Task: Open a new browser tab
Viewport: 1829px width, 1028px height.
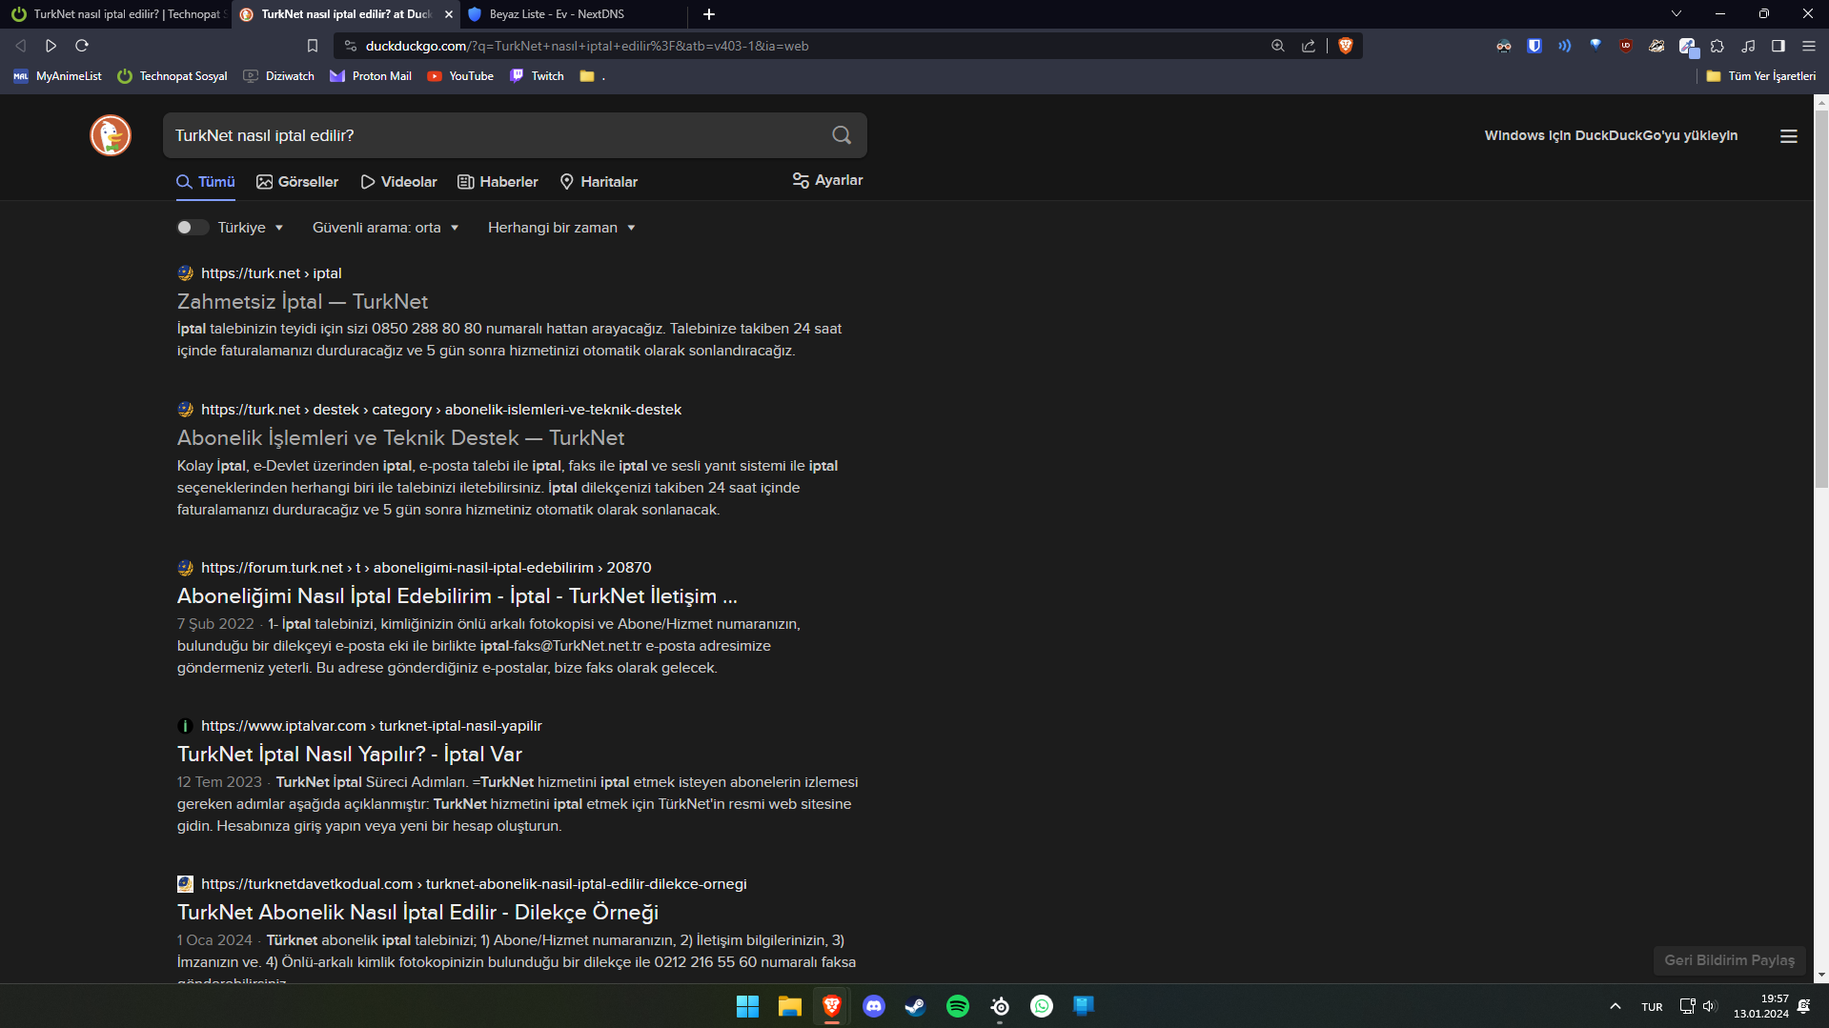Action: click(x=709, y=14)
